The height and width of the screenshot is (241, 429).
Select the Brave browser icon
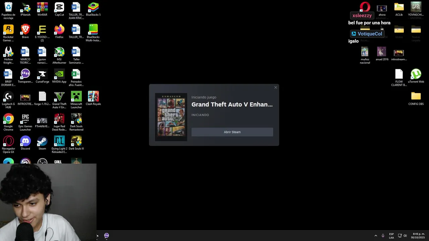tap(25, 32)
